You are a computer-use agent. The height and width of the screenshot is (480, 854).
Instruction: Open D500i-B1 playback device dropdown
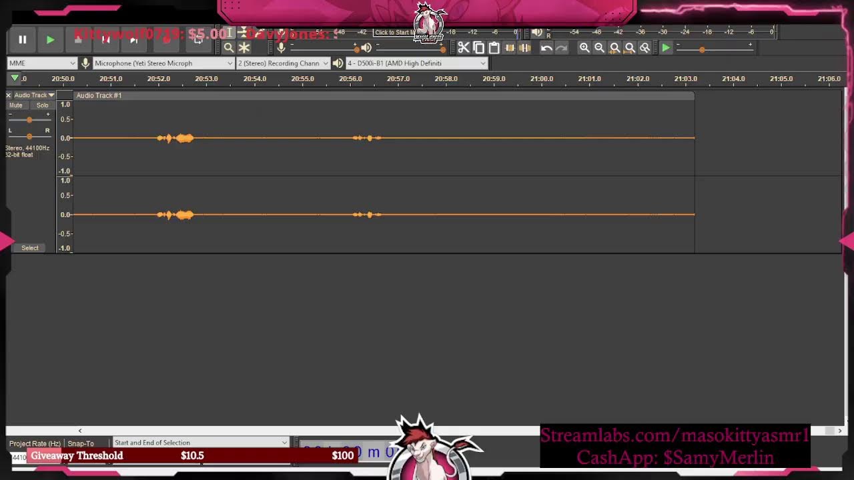coord(417,63)
